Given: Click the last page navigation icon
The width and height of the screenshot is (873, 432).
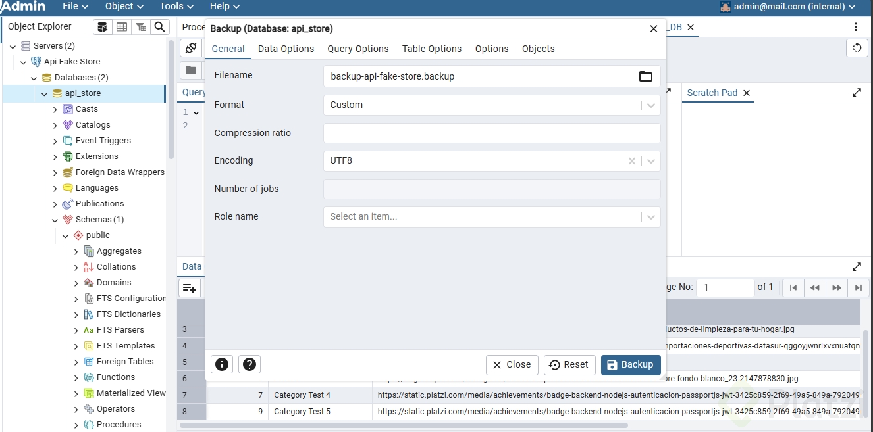Looking at the screenshot, I should click(858, 287).
